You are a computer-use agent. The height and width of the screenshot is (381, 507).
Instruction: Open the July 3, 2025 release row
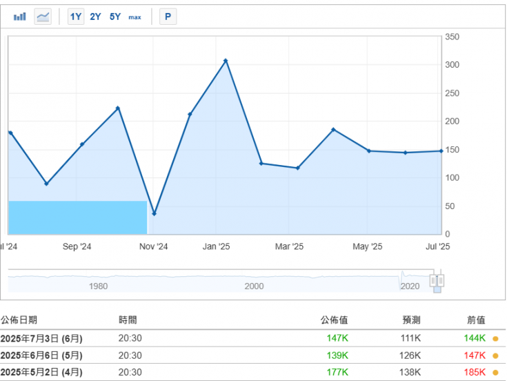point(253,338)
